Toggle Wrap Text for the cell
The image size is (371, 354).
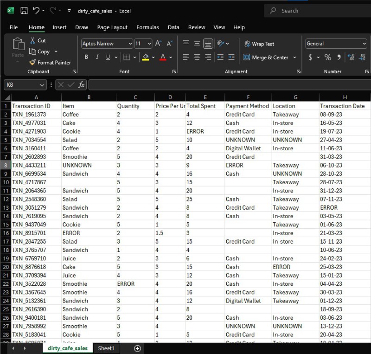(x=259, y=44)
